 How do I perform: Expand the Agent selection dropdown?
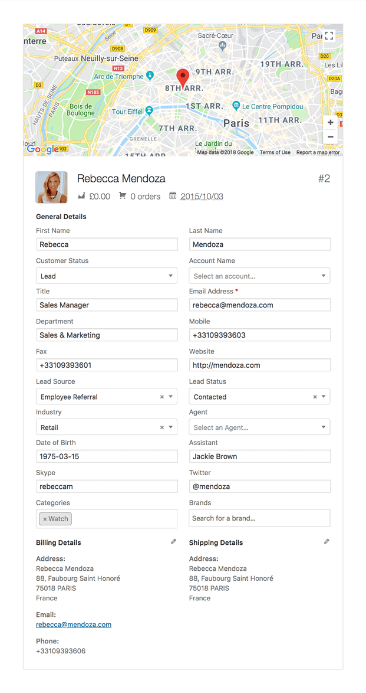[259, 427]
